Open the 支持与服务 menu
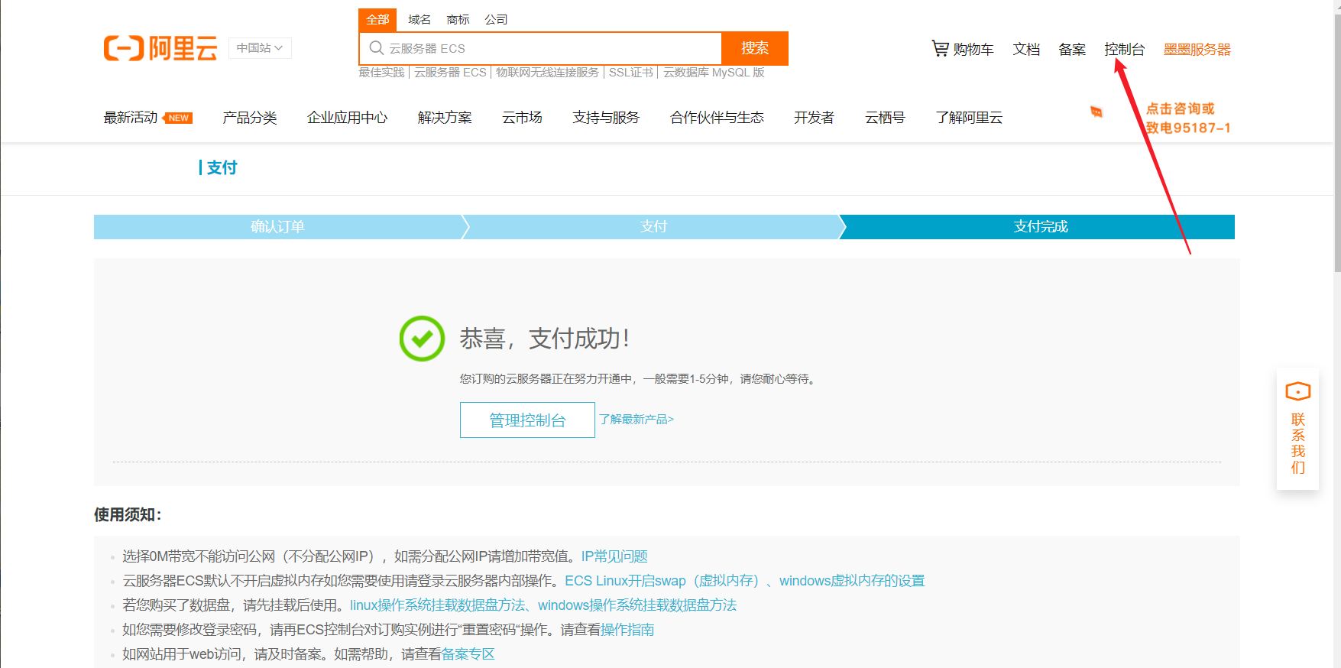The image size is (1341, 668). pos(606,118)
